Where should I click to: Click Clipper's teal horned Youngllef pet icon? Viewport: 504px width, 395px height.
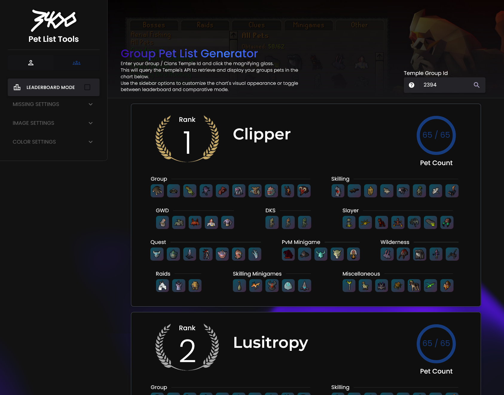pos(321,254)
